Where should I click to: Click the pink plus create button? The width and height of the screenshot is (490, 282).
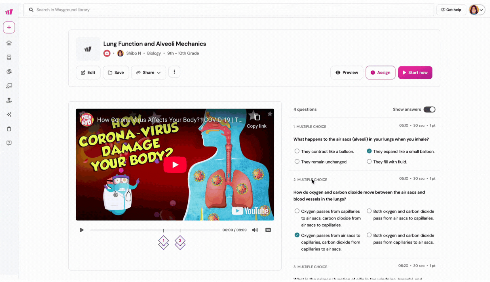tap(9, 28)
